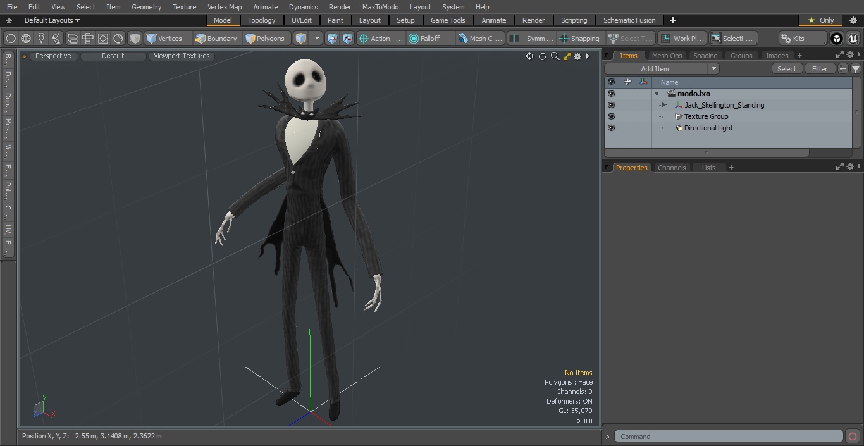Open the Vertex Map menu
Image resolution: width=864 pixels, height=446 pixels.
pos(225,7)
